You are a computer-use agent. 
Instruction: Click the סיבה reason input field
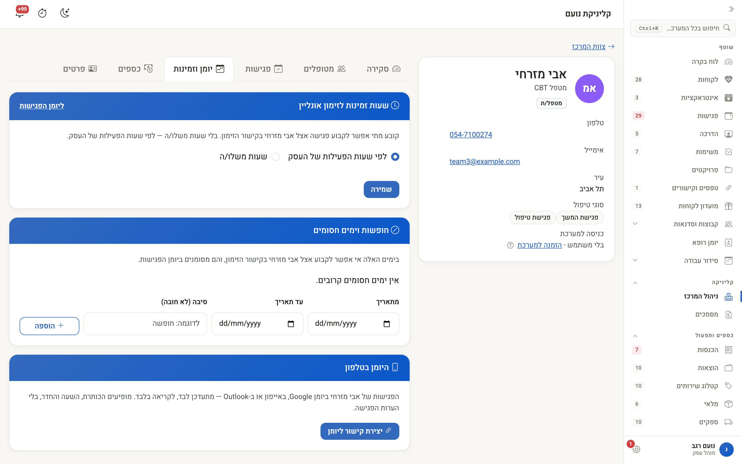click(x=145, y=324)
